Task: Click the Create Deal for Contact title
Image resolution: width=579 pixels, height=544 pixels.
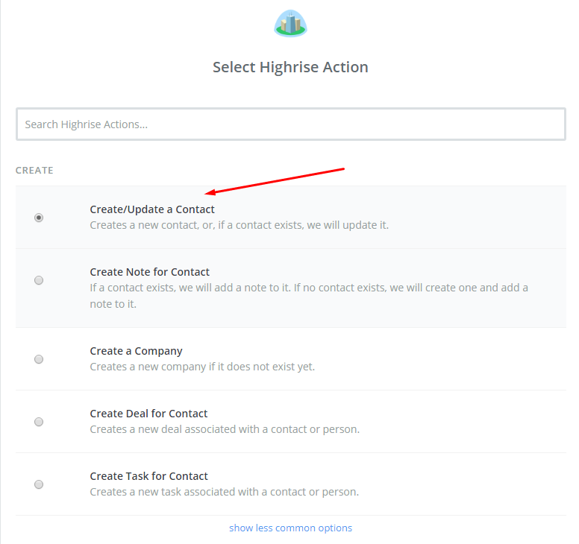Action: [x=148, y=414]
